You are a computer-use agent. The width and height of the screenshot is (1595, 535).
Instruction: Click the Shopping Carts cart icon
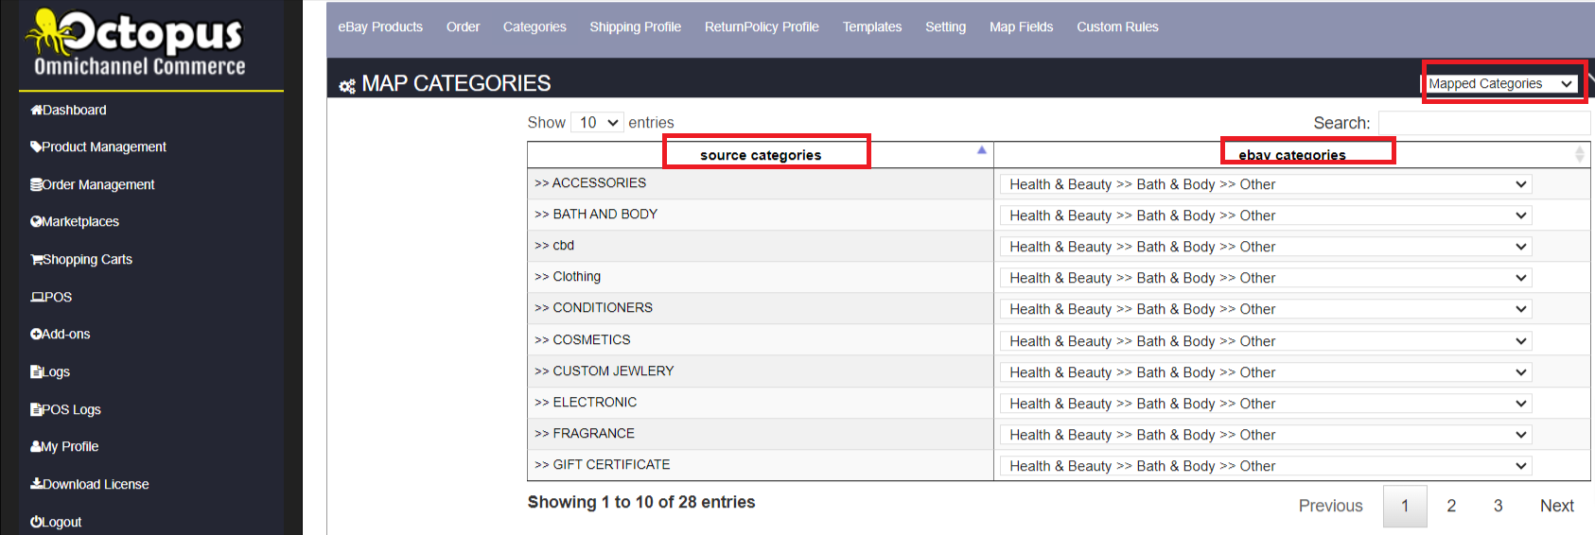pos(36,259)
